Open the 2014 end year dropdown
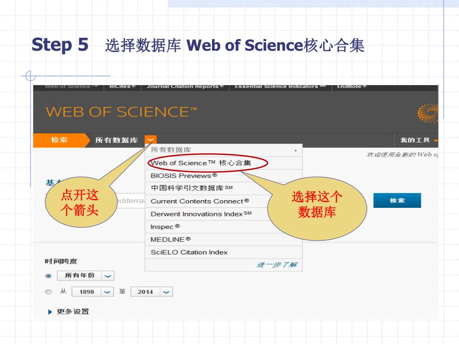The height and width of the screenshot is (344, 459). [x=166, y=292]
